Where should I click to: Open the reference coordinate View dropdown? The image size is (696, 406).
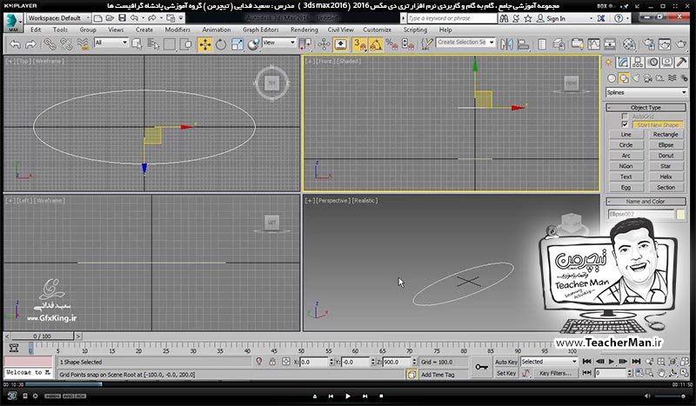click(x=278, y=43)
